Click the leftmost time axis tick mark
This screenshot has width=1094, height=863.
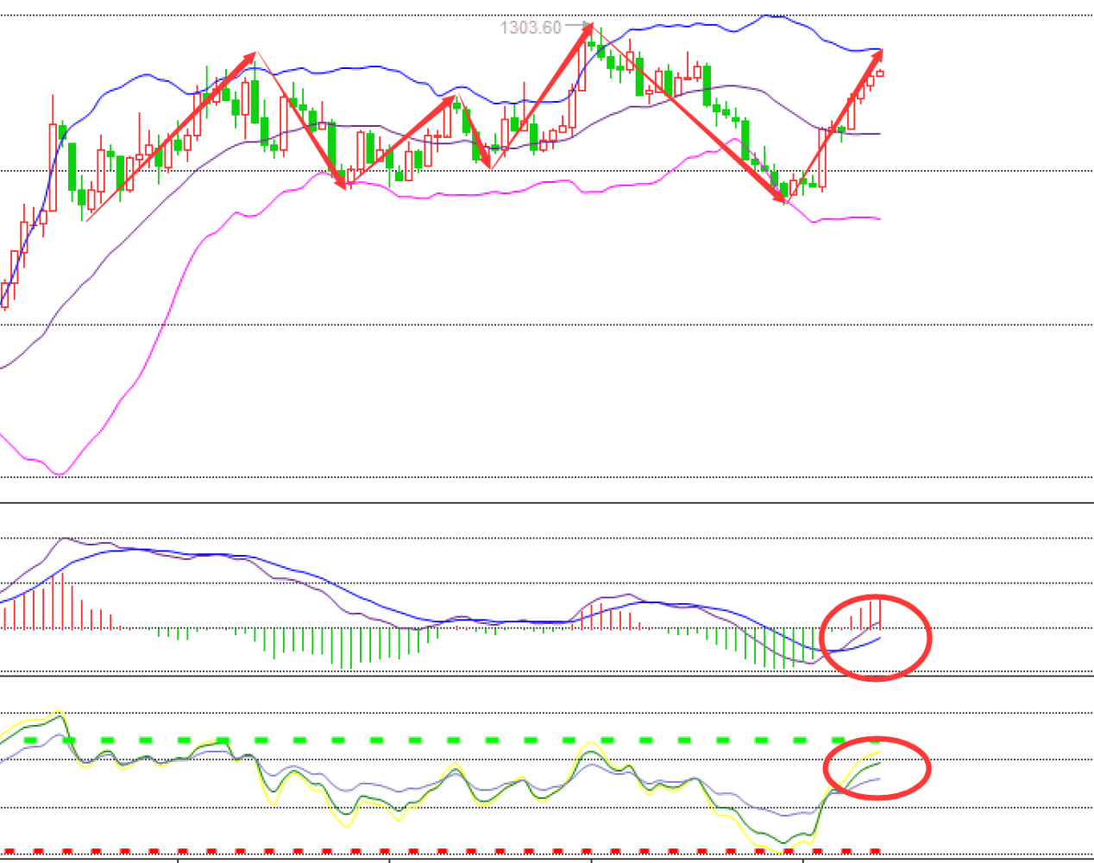(179, 860)
